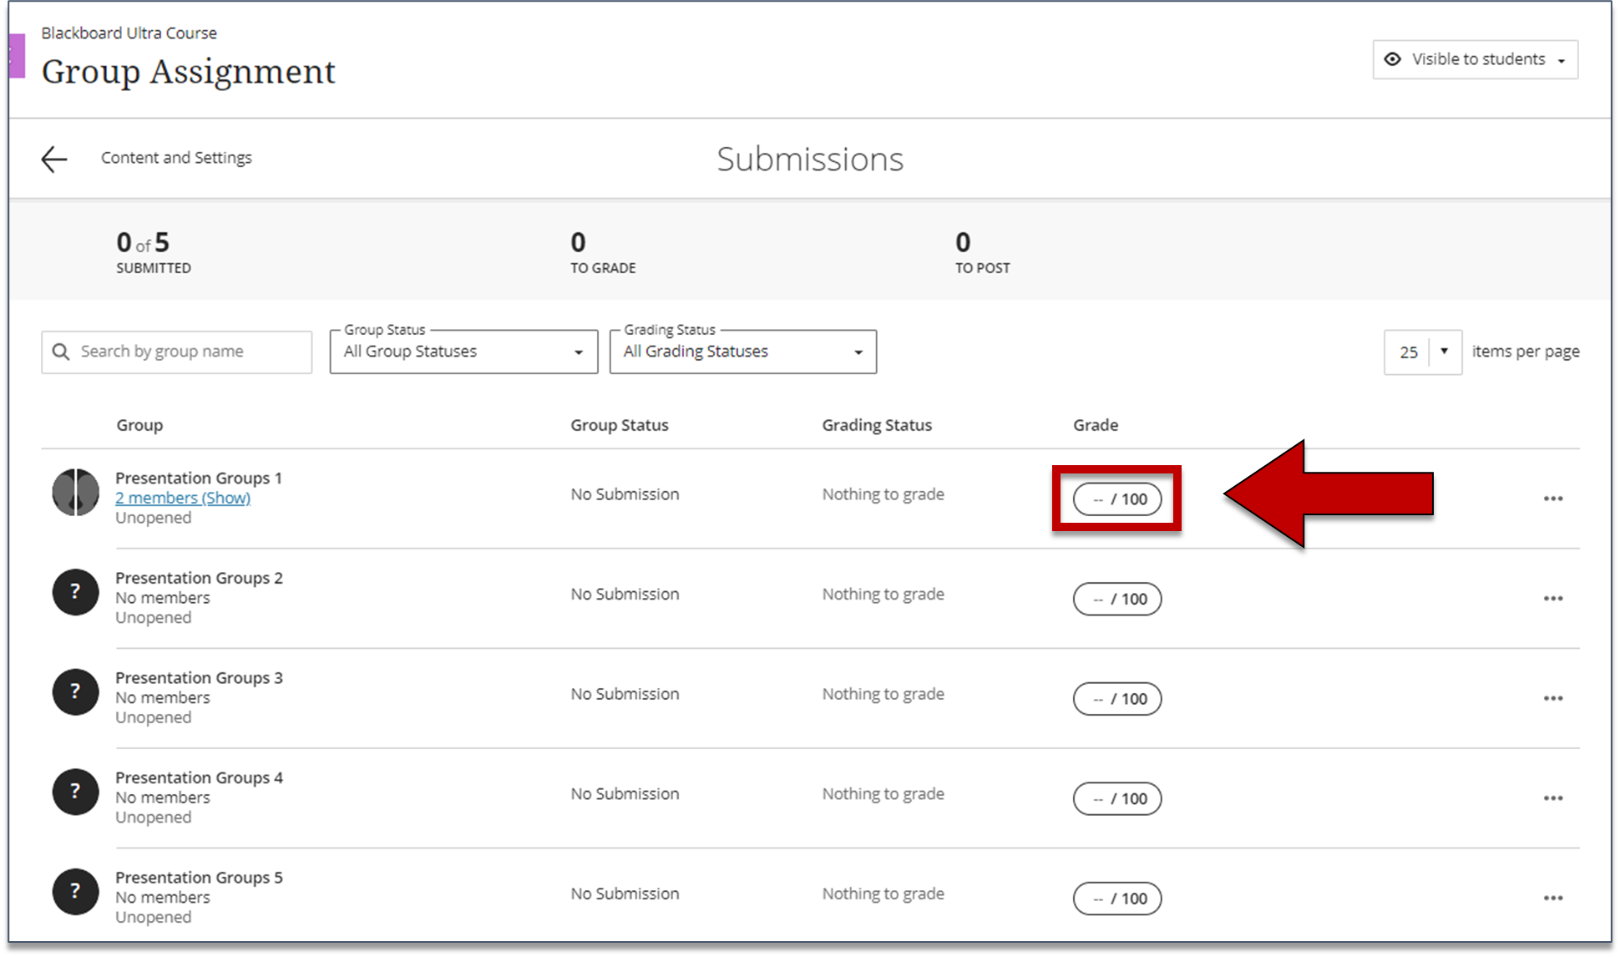Click the Presentation Groups 1 group avatar

75,493
